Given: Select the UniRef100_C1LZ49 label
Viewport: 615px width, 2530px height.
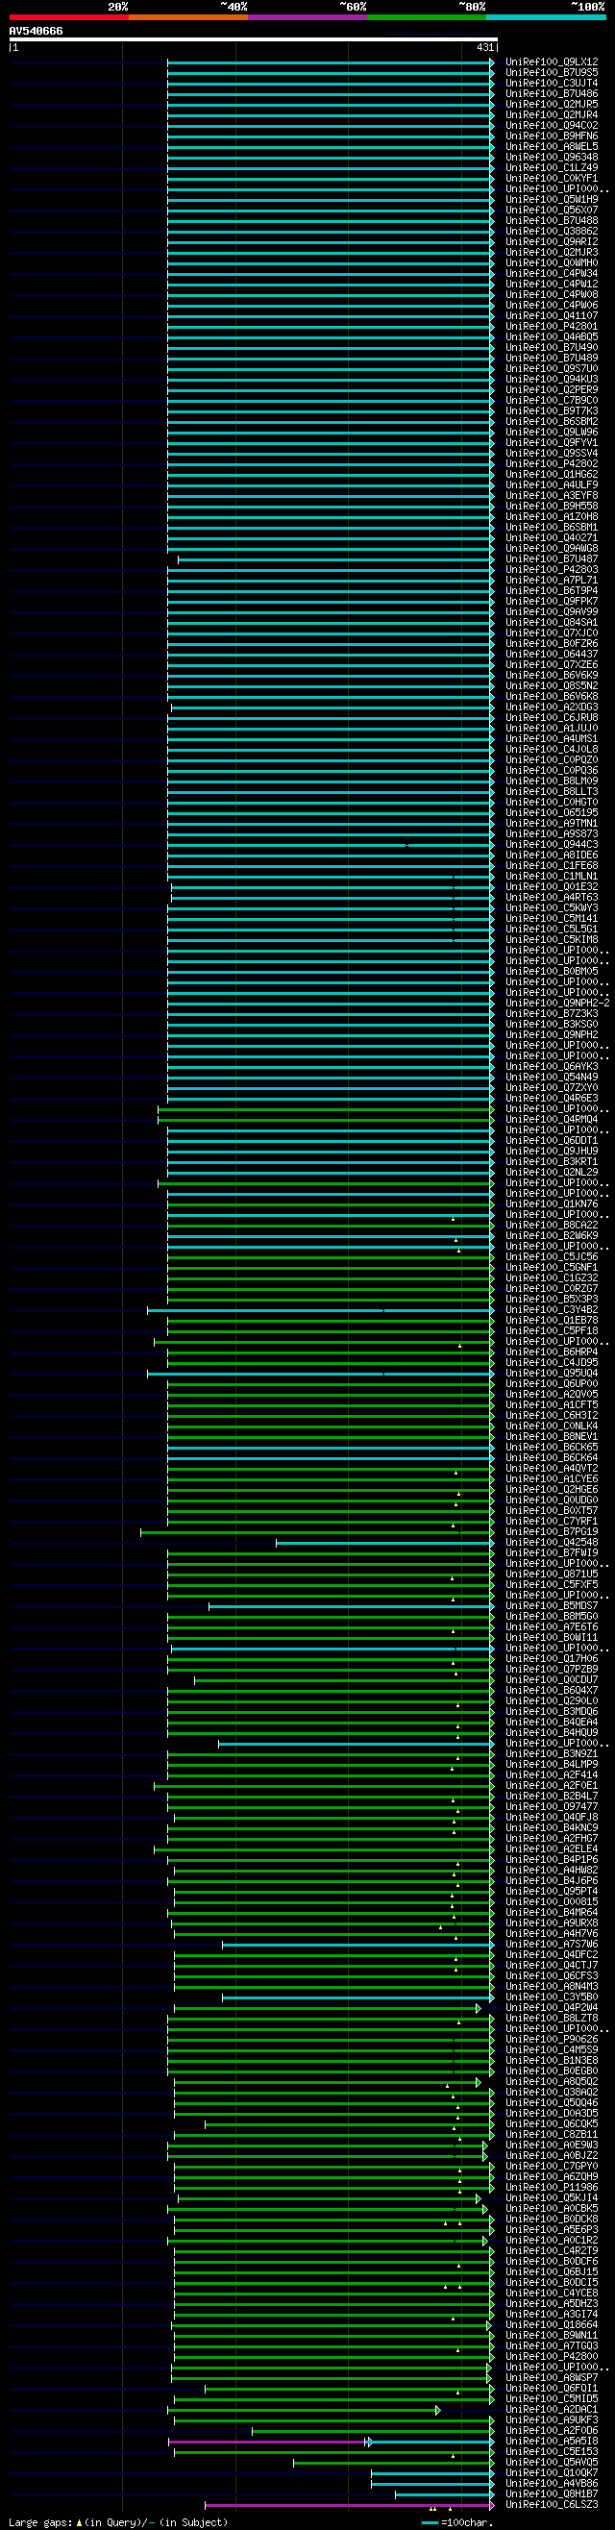Looking at the screenshot, I should 553,168.
